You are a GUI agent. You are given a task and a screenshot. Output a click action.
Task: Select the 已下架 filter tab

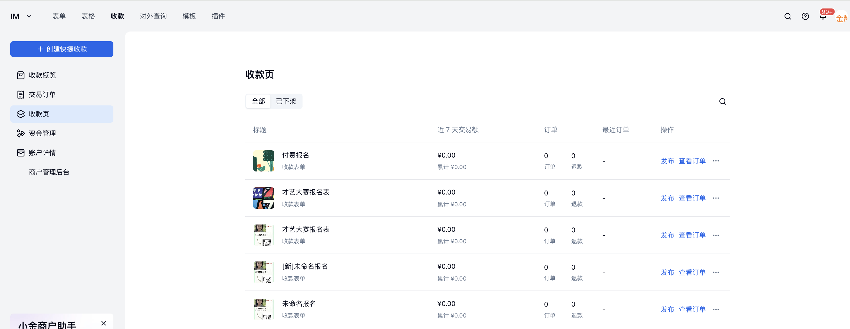coord(286,101)
